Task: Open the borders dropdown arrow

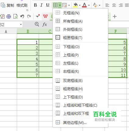Action: pyautogui.click(x=60, y=5)
